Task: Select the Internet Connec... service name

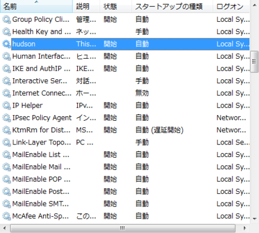Action: (x=42, y=93)
